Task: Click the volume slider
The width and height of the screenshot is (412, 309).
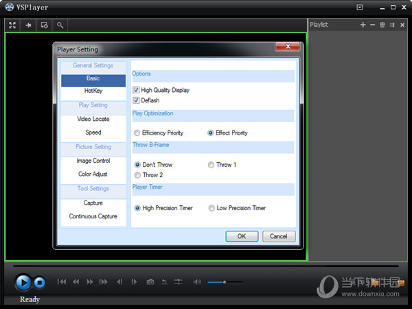Action: point(225,282)
